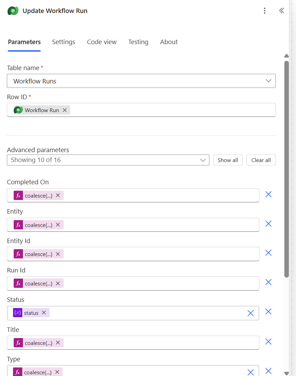Image resolution: width=296 pixels, height=376 pixels.
Task: Go to the Testing tab
Action: [x=138, y=42]
